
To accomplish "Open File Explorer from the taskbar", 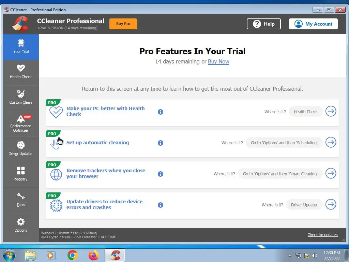I will click(x=30, y=255).
